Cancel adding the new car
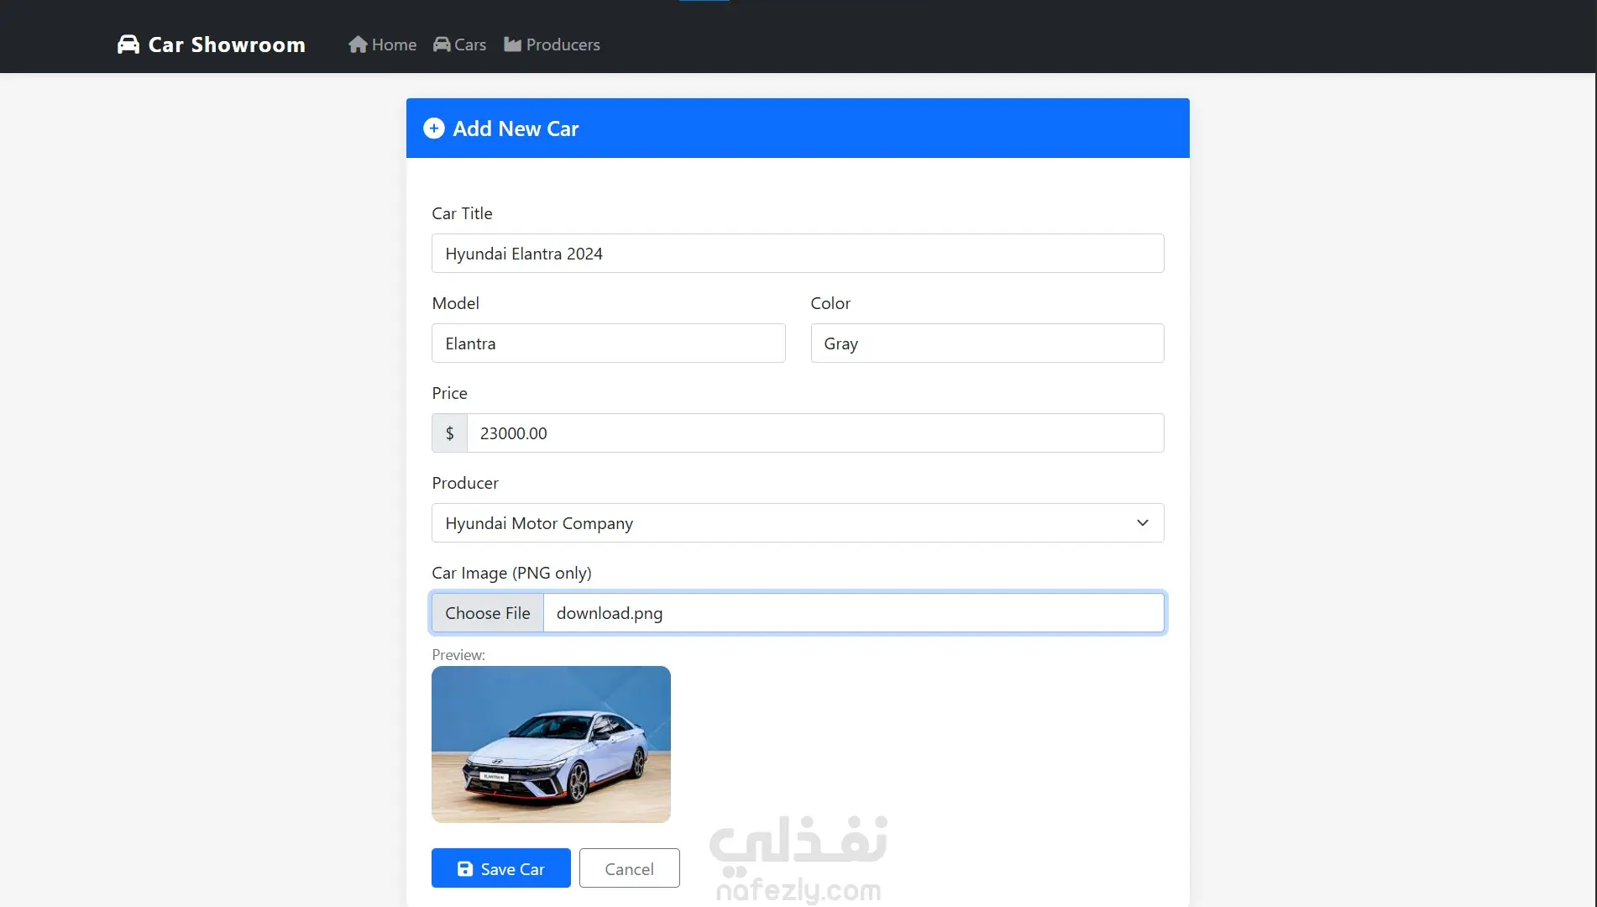The image size is (1597, 907). tap(630, 868)
